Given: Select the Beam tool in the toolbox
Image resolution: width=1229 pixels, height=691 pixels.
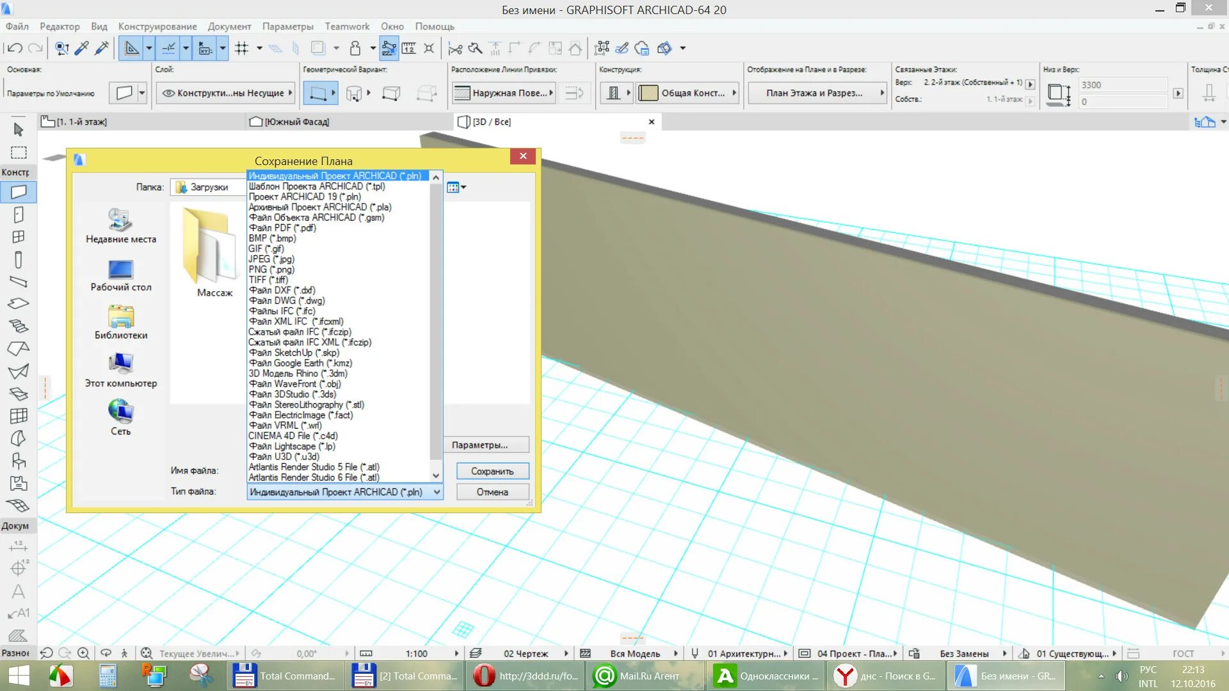Looking at the screenshot, I should 19,282.
